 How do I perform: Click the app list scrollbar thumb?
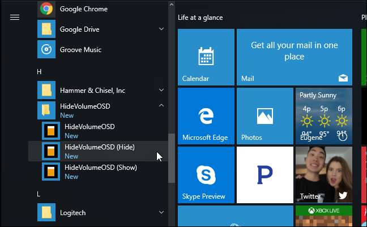click(x=171, y=159)
